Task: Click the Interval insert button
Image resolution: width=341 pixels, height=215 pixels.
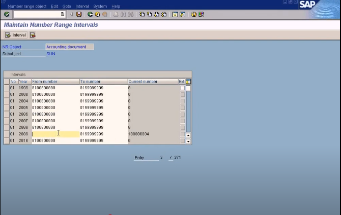Action: 16,35
